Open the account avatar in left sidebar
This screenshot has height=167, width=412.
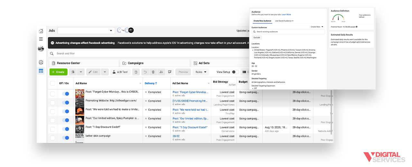point(41,49)
